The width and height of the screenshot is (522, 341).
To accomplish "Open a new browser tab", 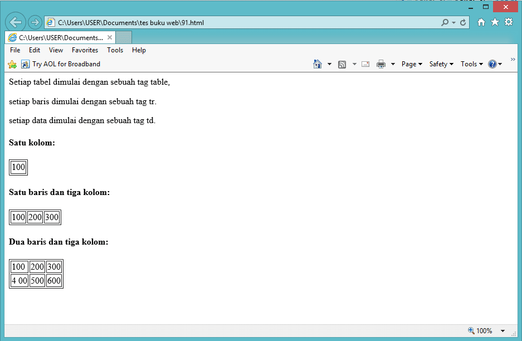I will coord(123,37).
